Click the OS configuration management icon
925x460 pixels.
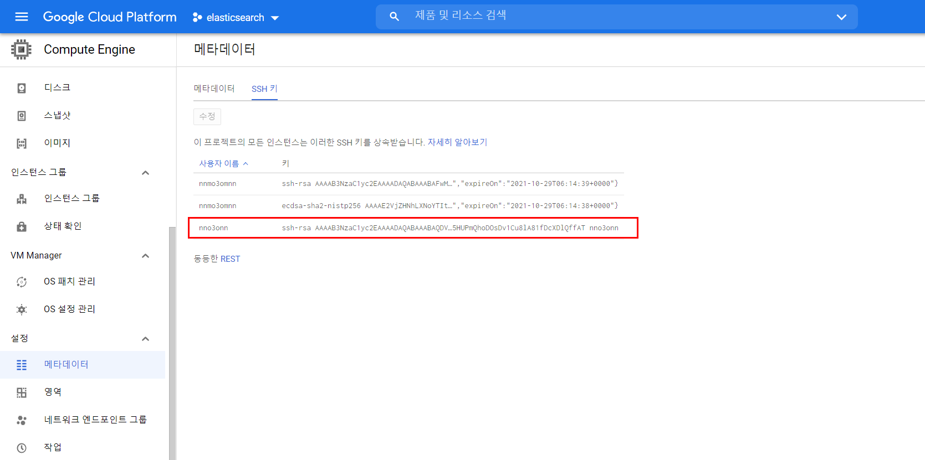point(22,309)
